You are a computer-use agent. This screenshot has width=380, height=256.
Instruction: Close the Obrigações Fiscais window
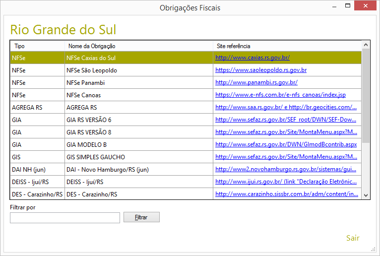click(366, 5)
